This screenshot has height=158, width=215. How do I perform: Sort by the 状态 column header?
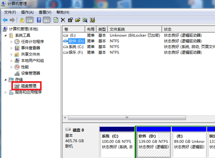click(188, 29)
